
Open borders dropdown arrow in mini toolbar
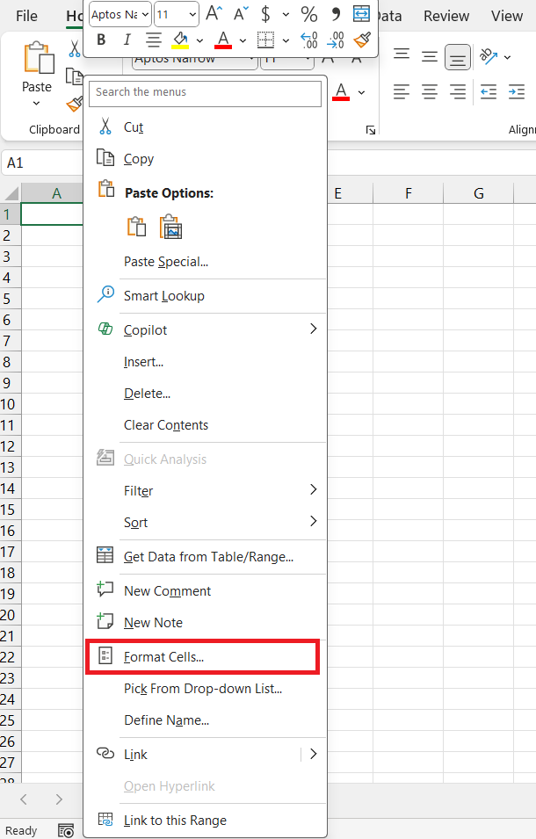click(x=286, y=40)
